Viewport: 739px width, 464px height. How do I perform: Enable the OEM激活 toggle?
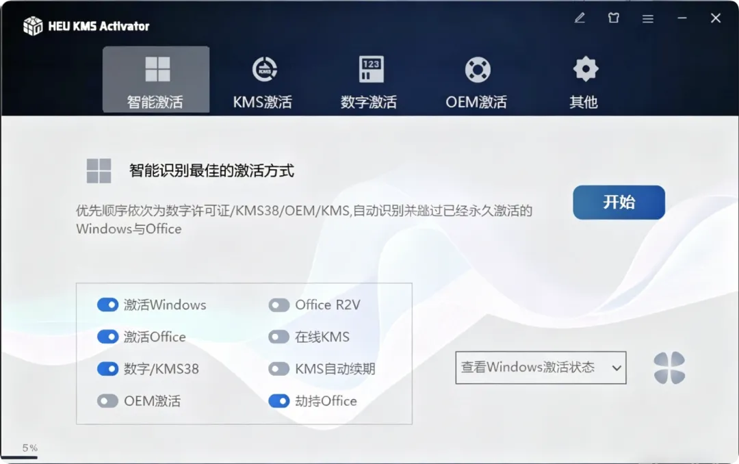[107, 401]
